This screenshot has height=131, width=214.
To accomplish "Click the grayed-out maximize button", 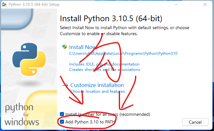I will (x=190, y=4).
